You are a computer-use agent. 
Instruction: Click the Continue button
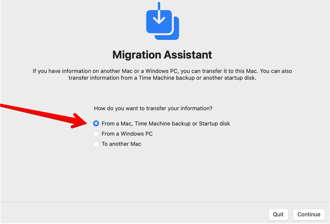point(309,214)
